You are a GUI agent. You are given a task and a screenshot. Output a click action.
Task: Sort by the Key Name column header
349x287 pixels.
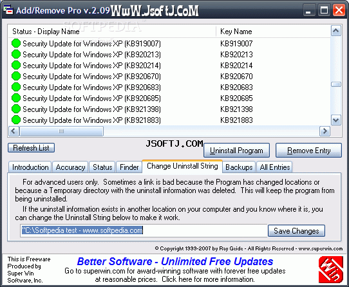click(x=273, y=32)
